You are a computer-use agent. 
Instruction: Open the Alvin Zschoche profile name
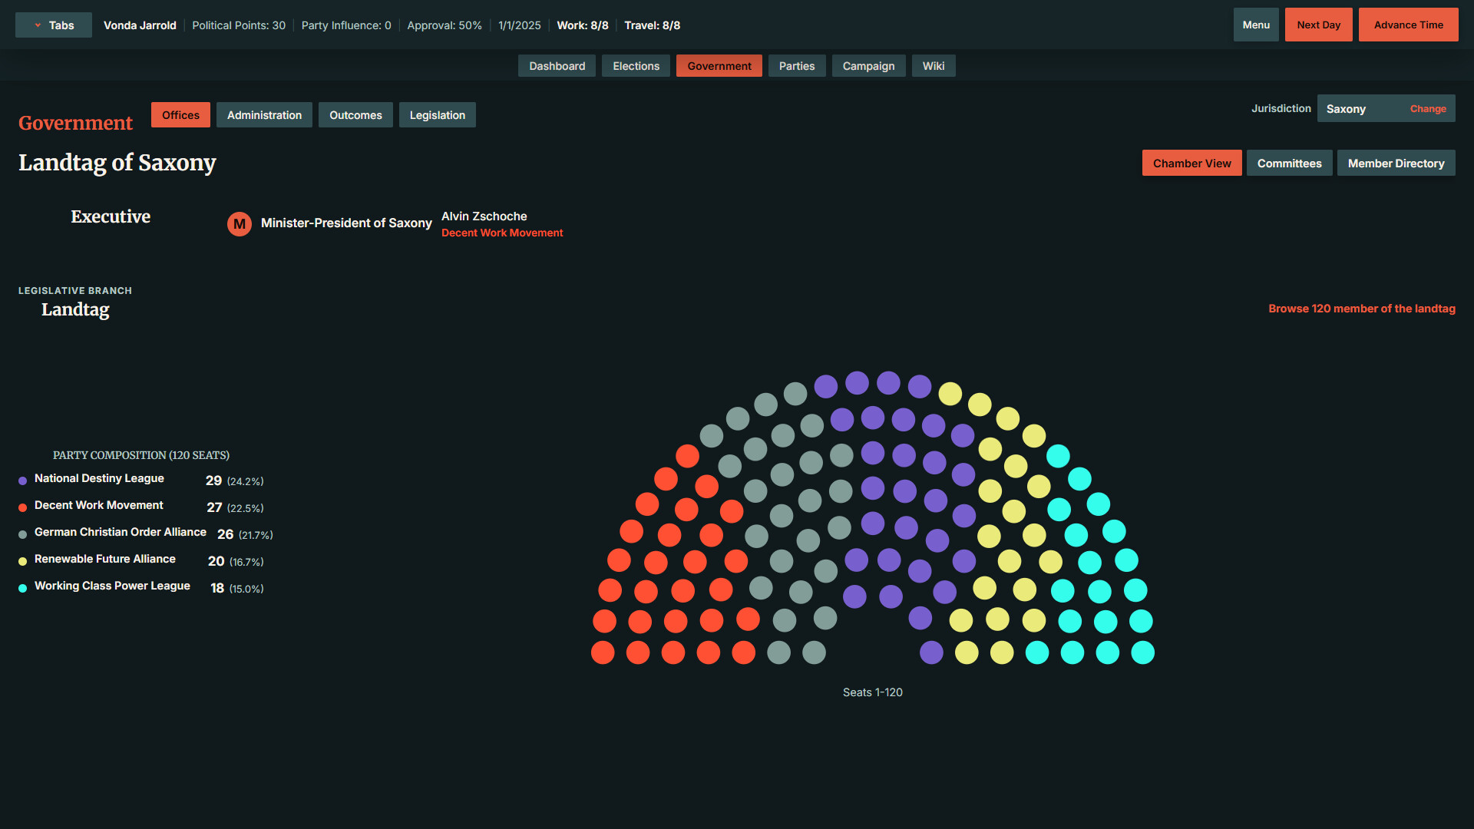point(484,216)
